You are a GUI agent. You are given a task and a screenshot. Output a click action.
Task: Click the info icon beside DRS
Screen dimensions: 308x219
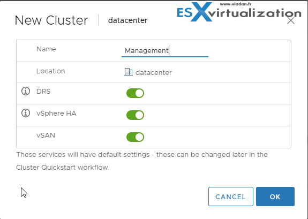[x=26, y=91]
